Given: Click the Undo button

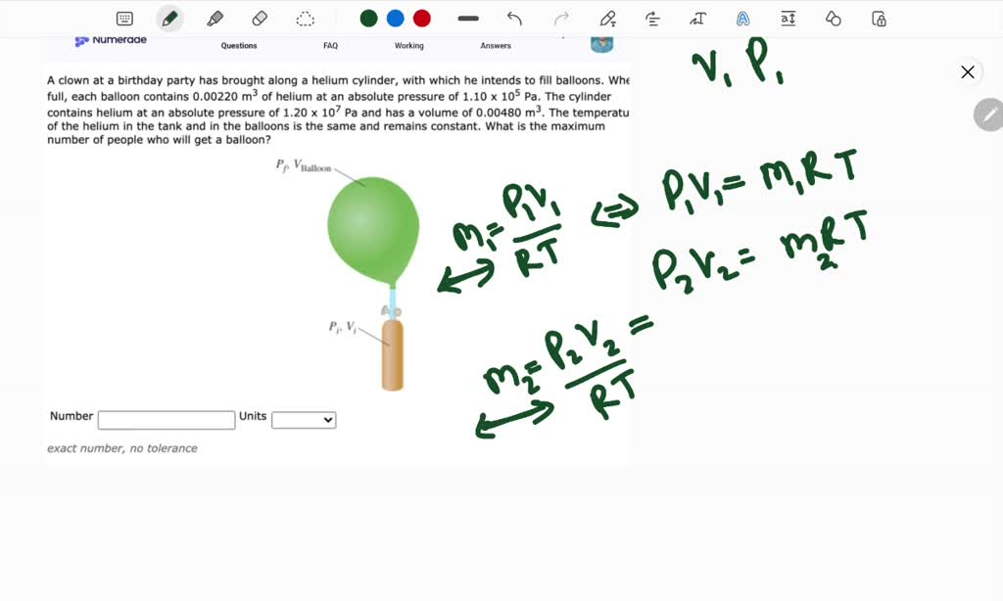Looking at the screenshot, I should 513,18.
